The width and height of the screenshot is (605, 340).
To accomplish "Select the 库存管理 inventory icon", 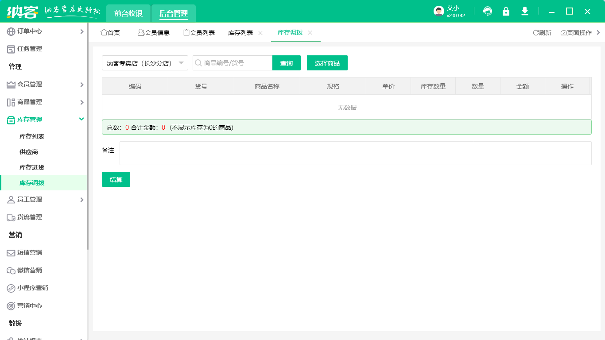I will click(10, 120).
